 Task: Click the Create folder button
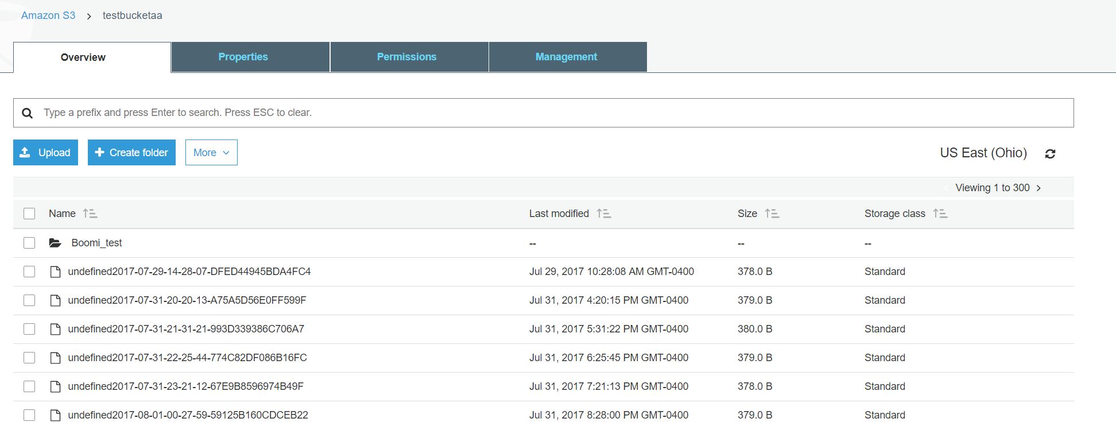[131, 153]
